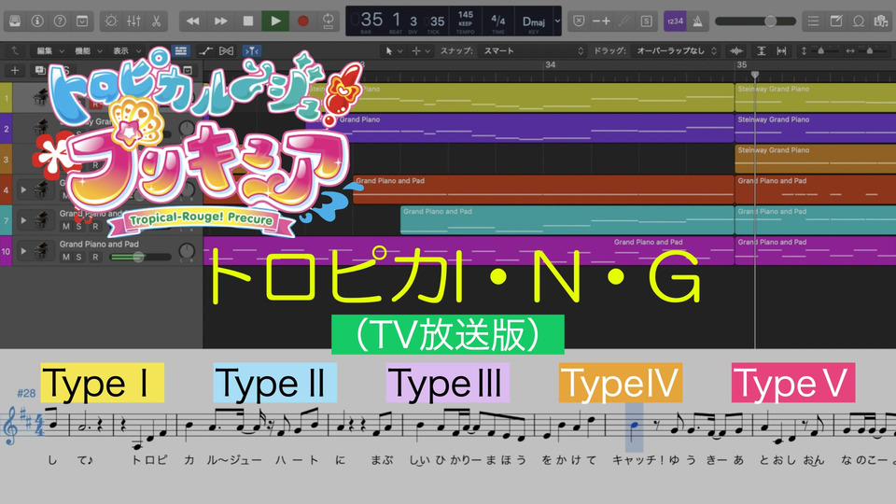The width and height of the screenshot is (896, 504).
Task: Open the 機能 menu
Action: click(x=88, y=50)
